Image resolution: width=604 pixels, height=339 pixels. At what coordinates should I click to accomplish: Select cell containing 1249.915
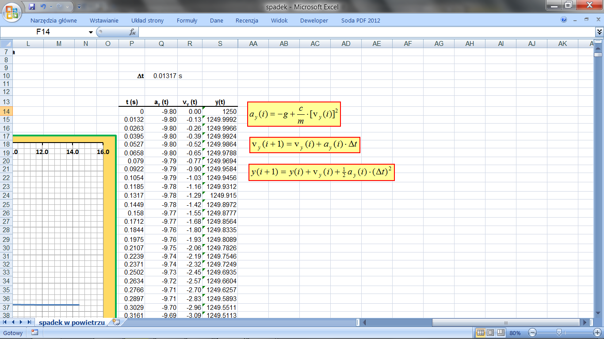(220, 196)
